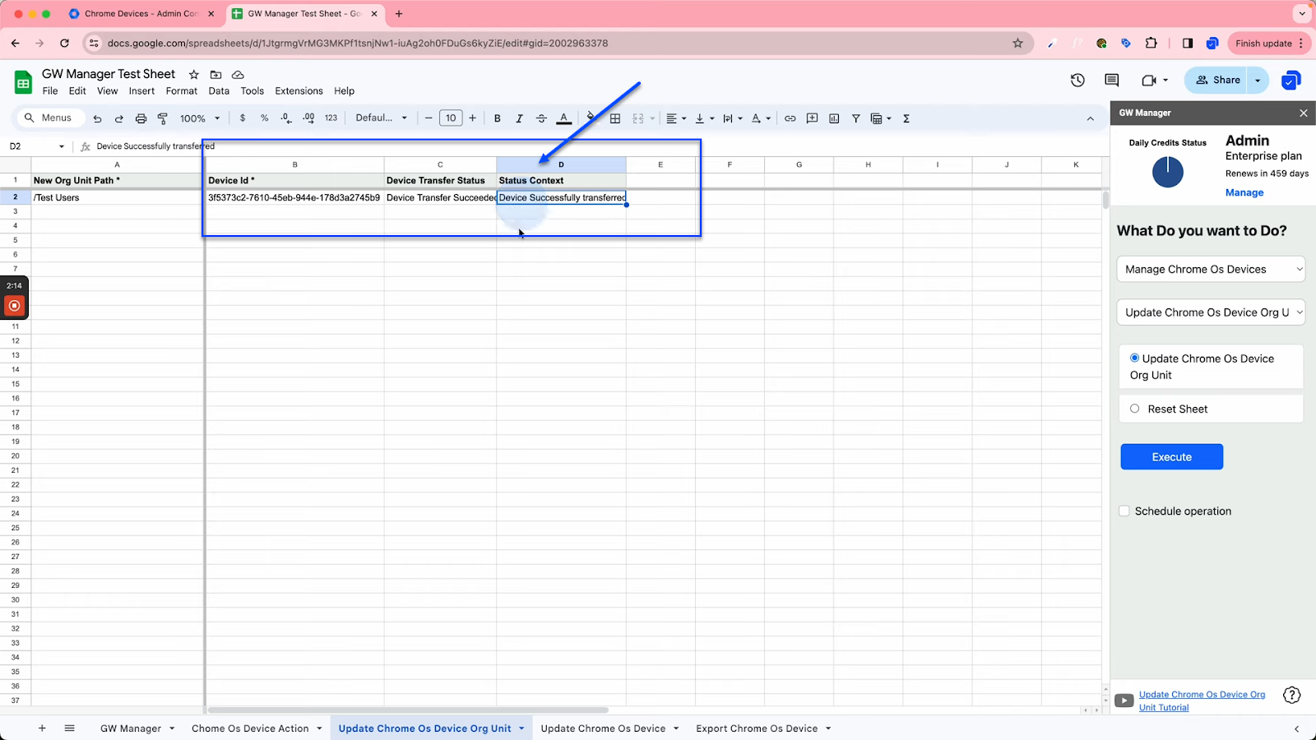
Task: Switch to the Export Chrome Os Device sheet tab
Action: pos(756,728)
